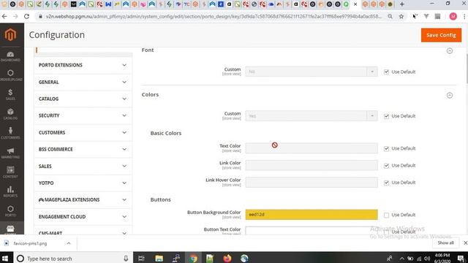Close the downloads bar
The width and height of the screenshot is (468, 263).
coord(465,243)
